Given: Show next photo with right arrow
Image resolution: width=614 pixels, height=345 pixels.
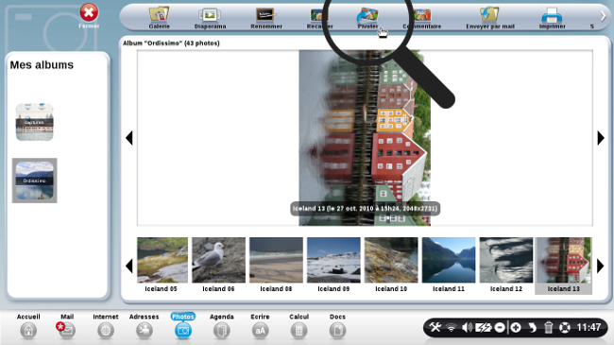Looking at the screenshot, I should point(601,138).
